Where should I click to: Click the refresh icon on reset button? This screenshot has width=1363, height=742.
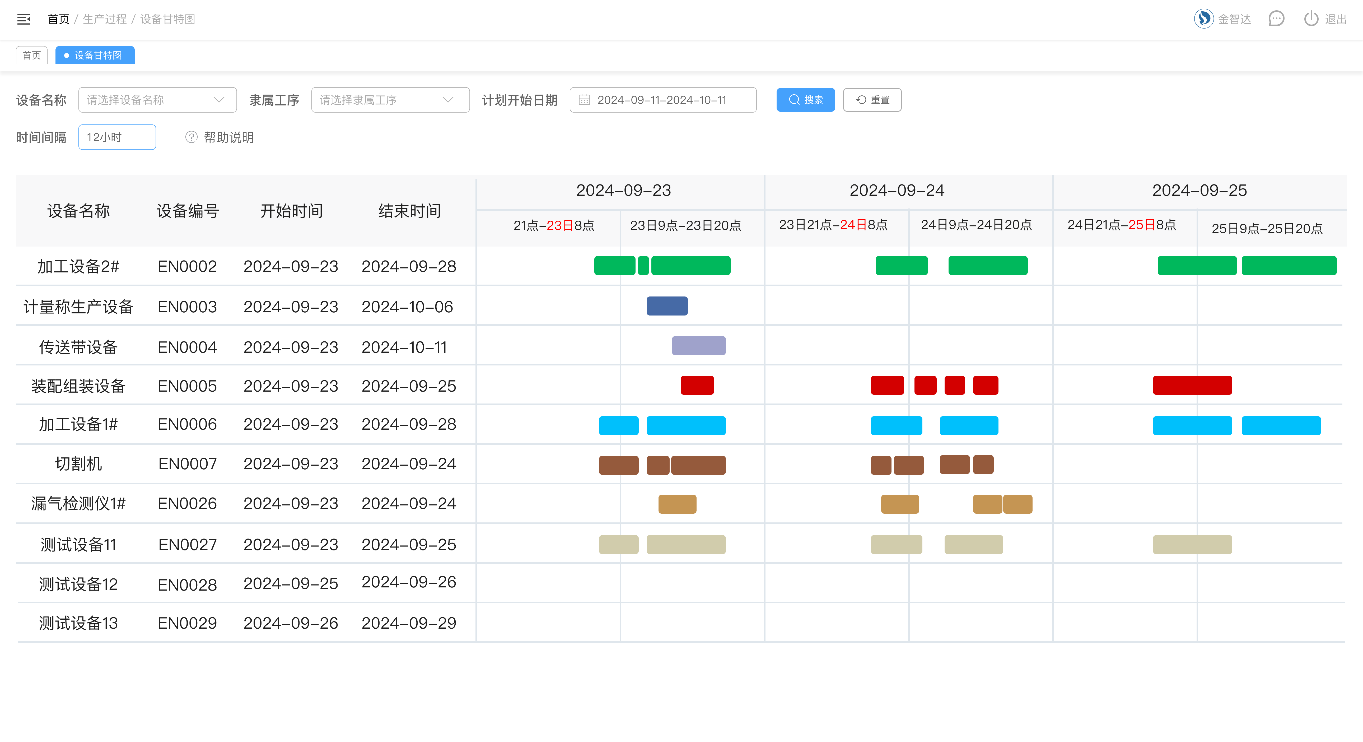tap(861, 100)
